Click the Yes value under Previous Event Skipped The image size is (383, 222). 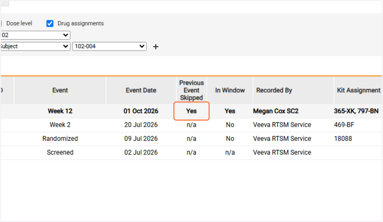191,111
